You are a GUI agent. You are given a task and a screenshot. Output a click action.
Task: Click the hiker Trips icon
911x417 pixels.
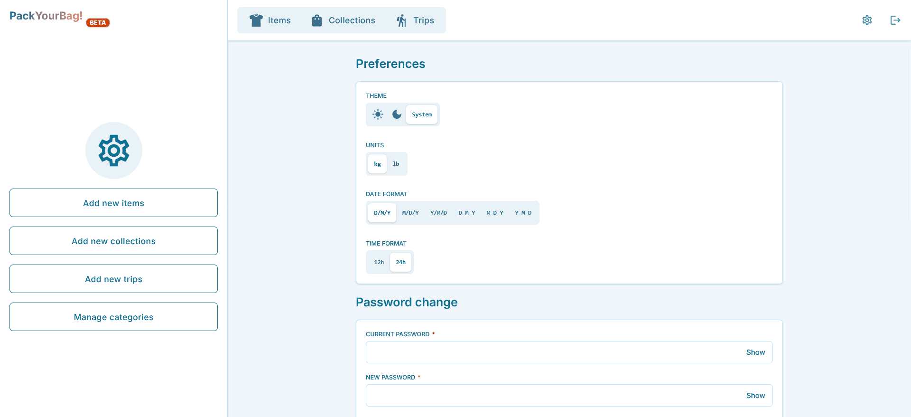coord(401,20)
